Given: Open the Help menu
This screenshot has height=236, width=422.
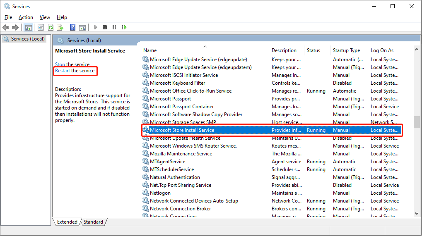Looking at the screenshot, I should [x=62, y=17].
